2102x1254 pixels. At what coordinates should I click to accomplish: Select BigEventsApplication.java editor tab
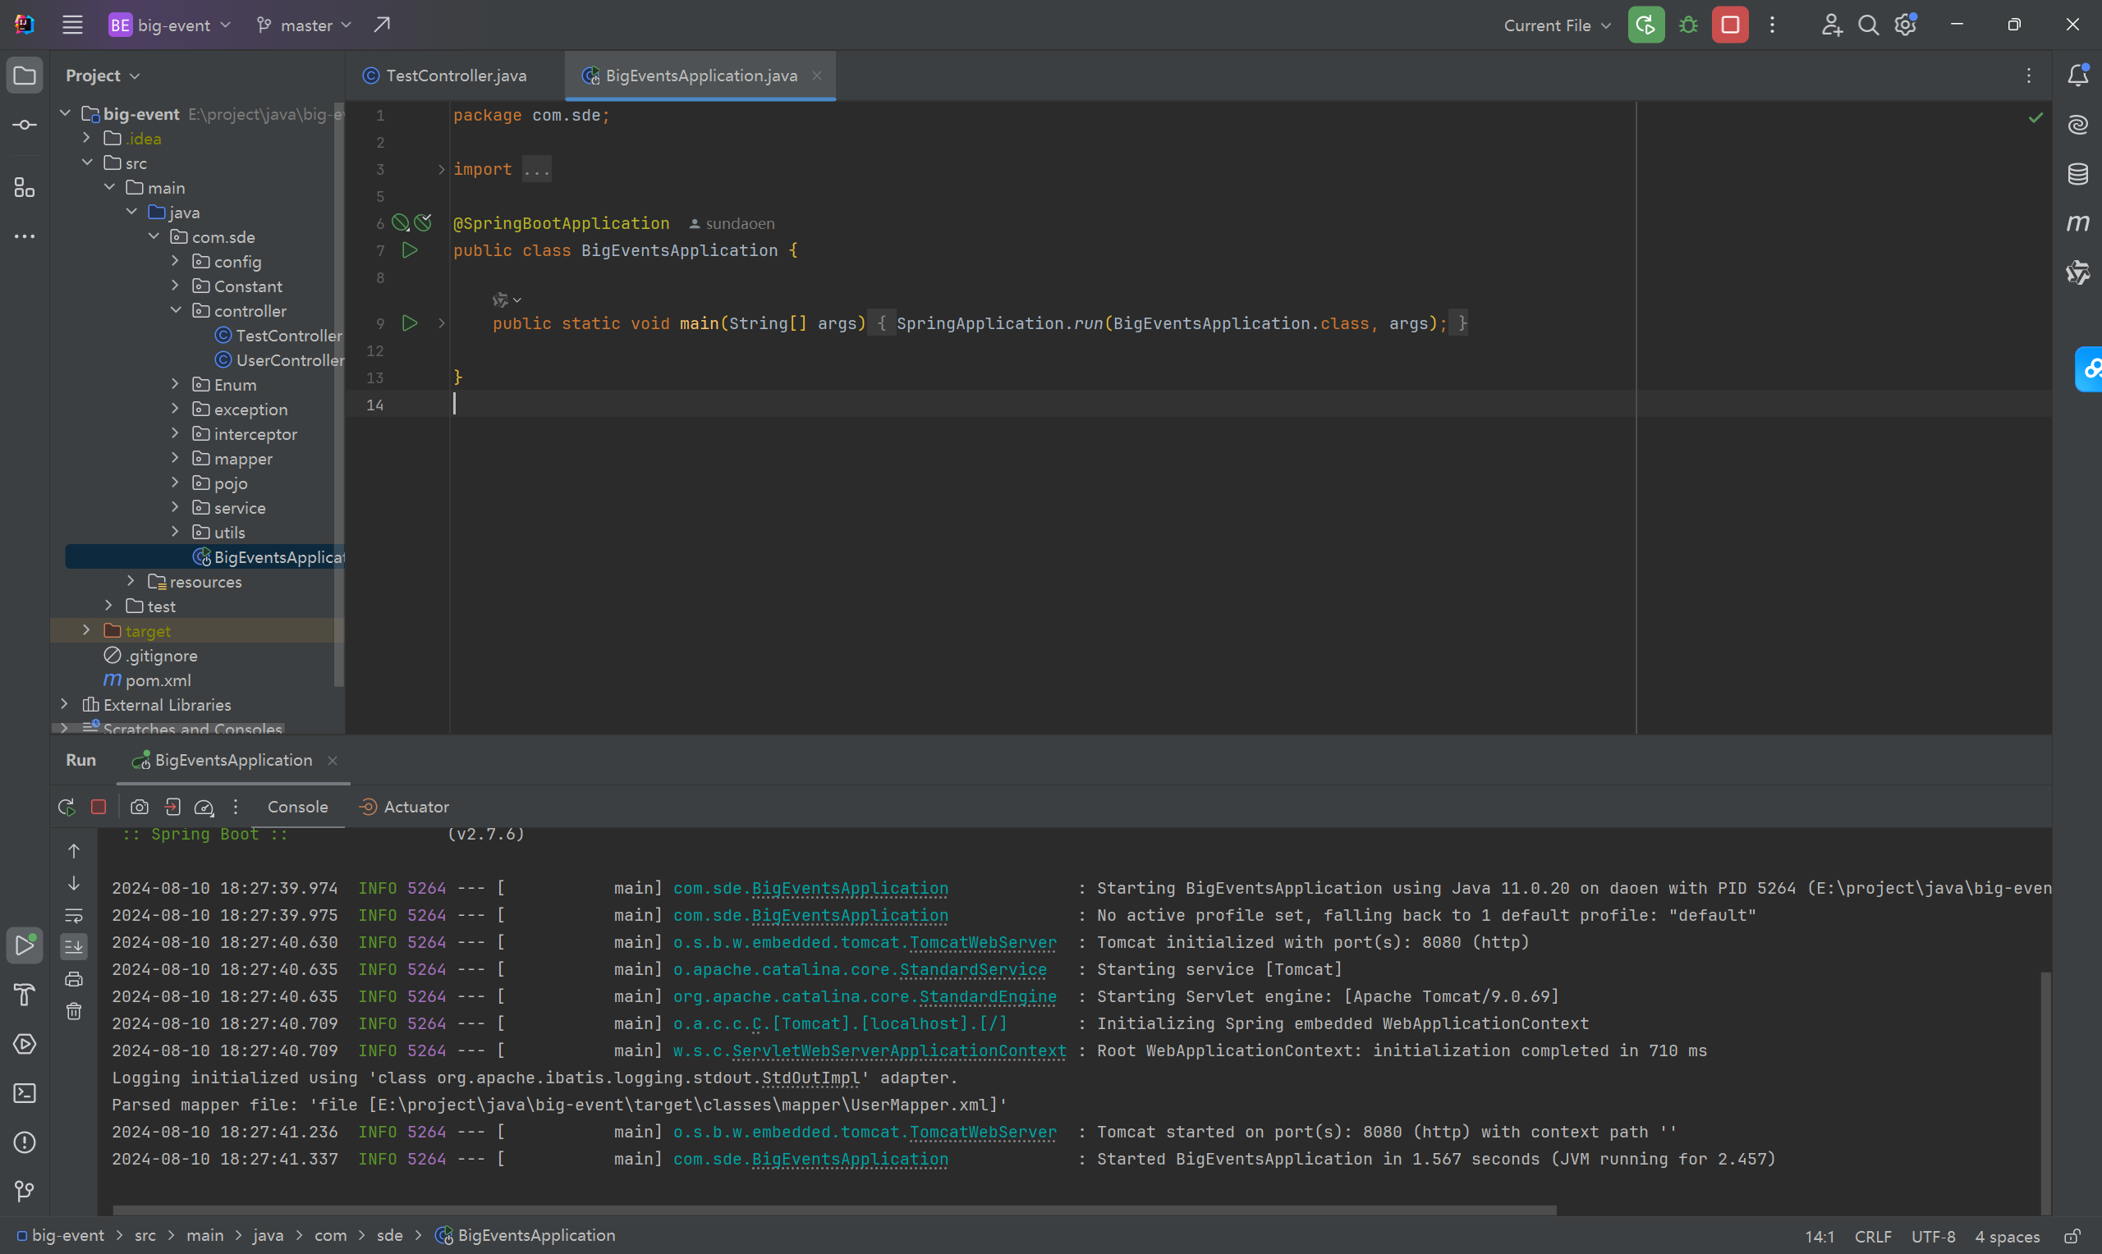(x=700, y=76)
